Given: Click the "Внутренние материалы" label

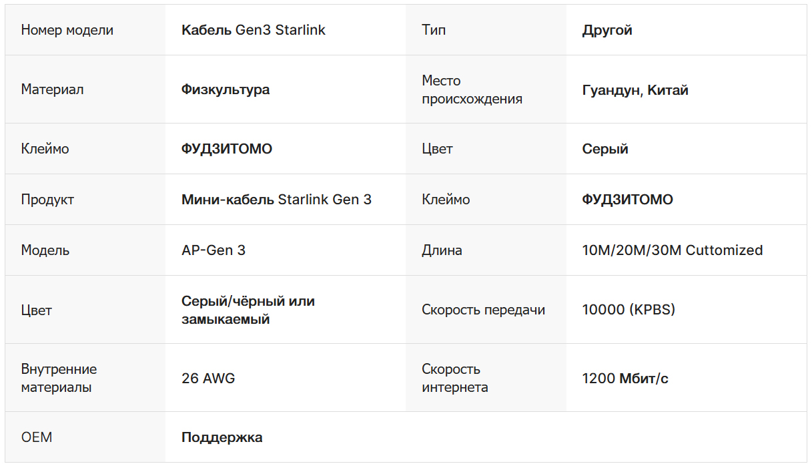Looking at the screenshot, I should 59,378.
